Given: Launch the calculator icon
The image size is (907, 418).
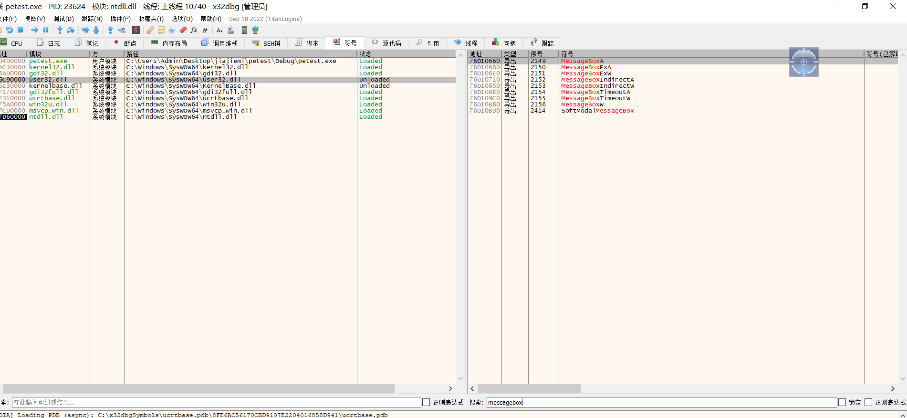Looking at the screenshot, I should [244, 30].
